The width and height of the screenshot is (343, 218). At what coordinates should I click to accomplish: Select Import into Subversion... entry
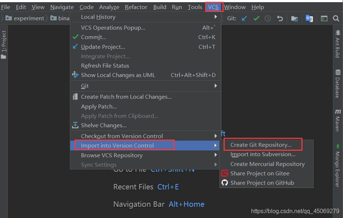point(266,154)
